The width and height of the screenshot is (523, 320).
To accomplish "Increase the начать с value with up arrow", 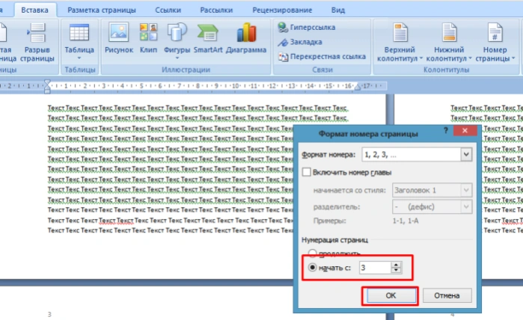I will (x=396, y=265).
